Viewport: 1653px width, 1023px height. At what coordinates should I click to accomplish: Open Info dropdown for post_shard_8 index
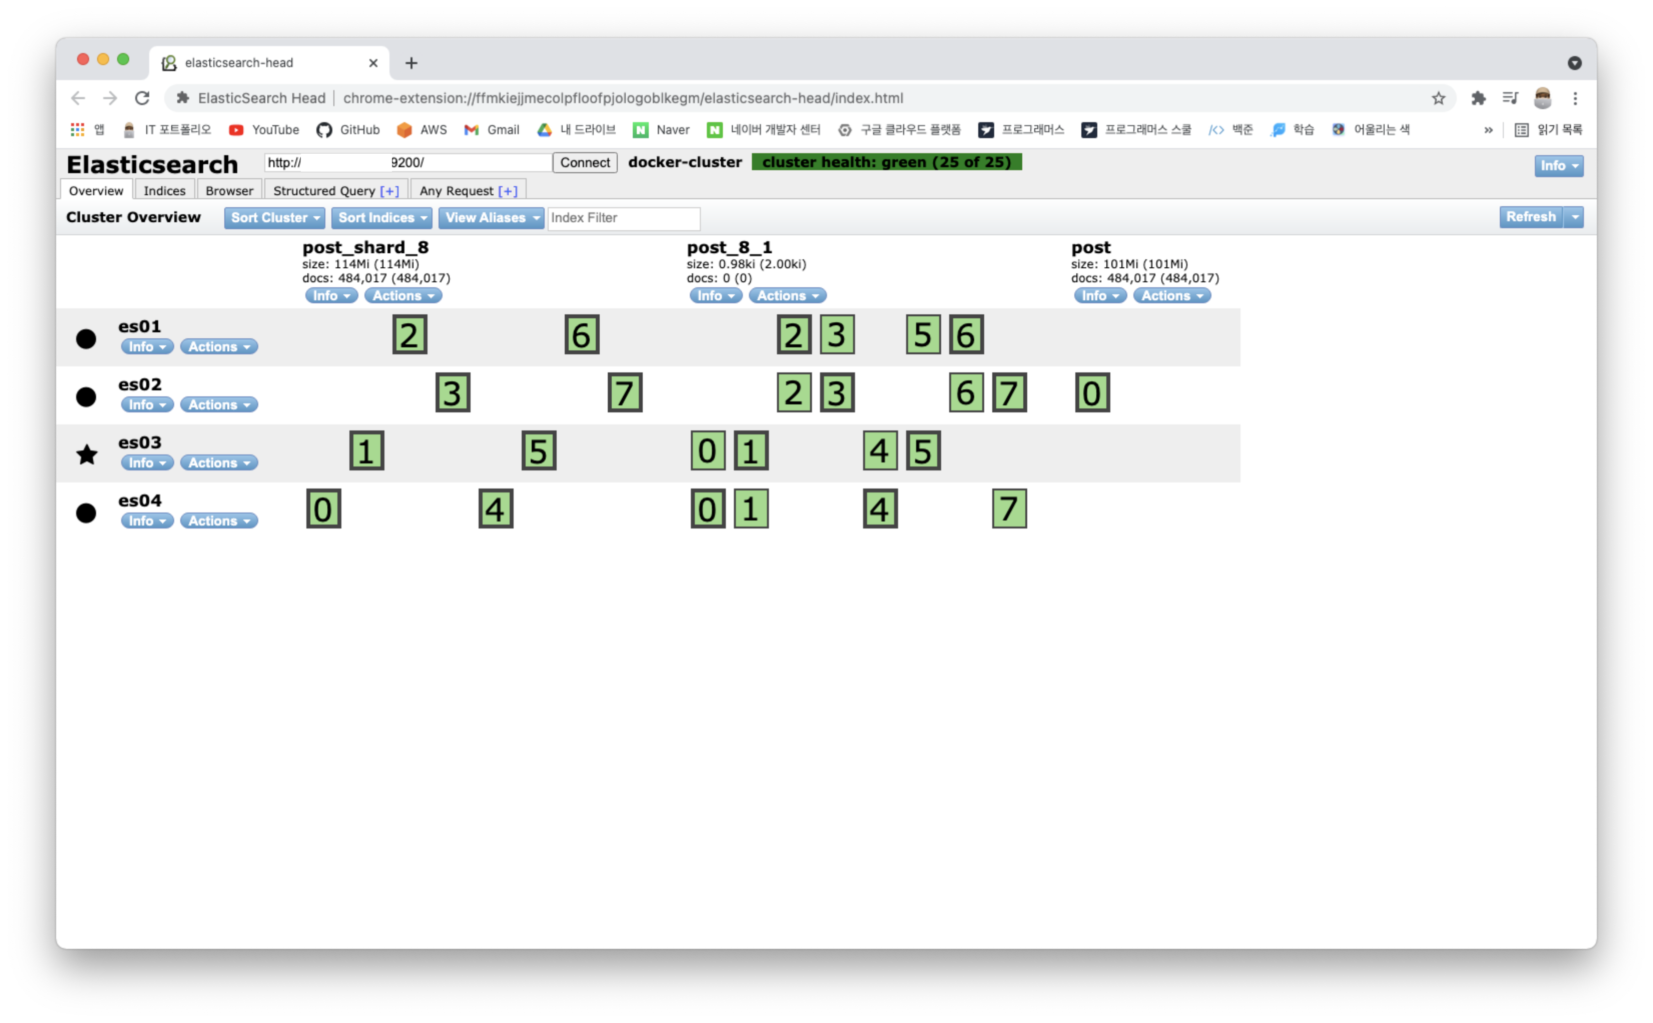(x=331, y=296)
